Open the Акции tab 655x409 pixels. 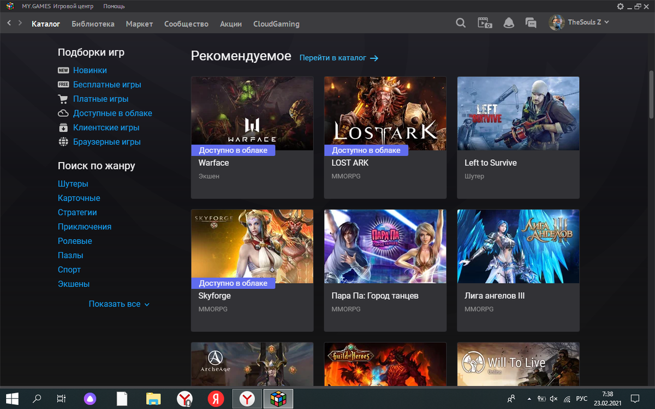[x=231, y=24]
